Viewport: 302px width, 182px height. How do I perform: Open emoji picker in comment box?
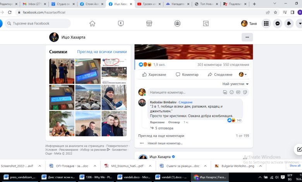[232, 92]
